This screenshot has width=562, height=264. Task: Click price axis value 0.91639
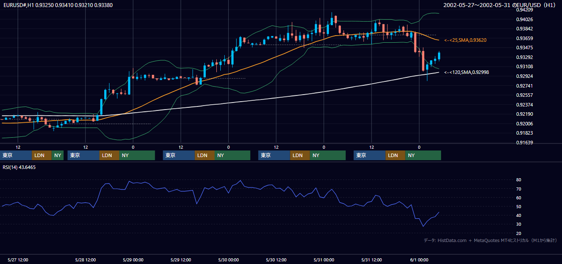pyautogui.click(x=524, y=143)
